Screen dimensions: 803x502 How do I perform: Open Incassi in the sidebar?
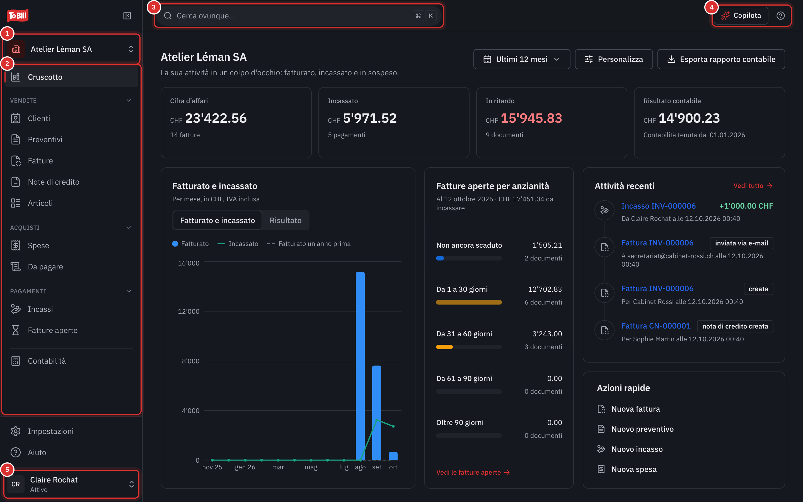tap(71, 309)
